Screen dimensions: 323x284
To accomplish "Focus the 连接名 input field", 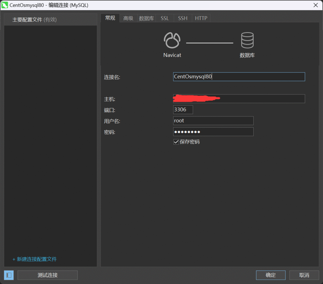I will [x=239, y=77].
